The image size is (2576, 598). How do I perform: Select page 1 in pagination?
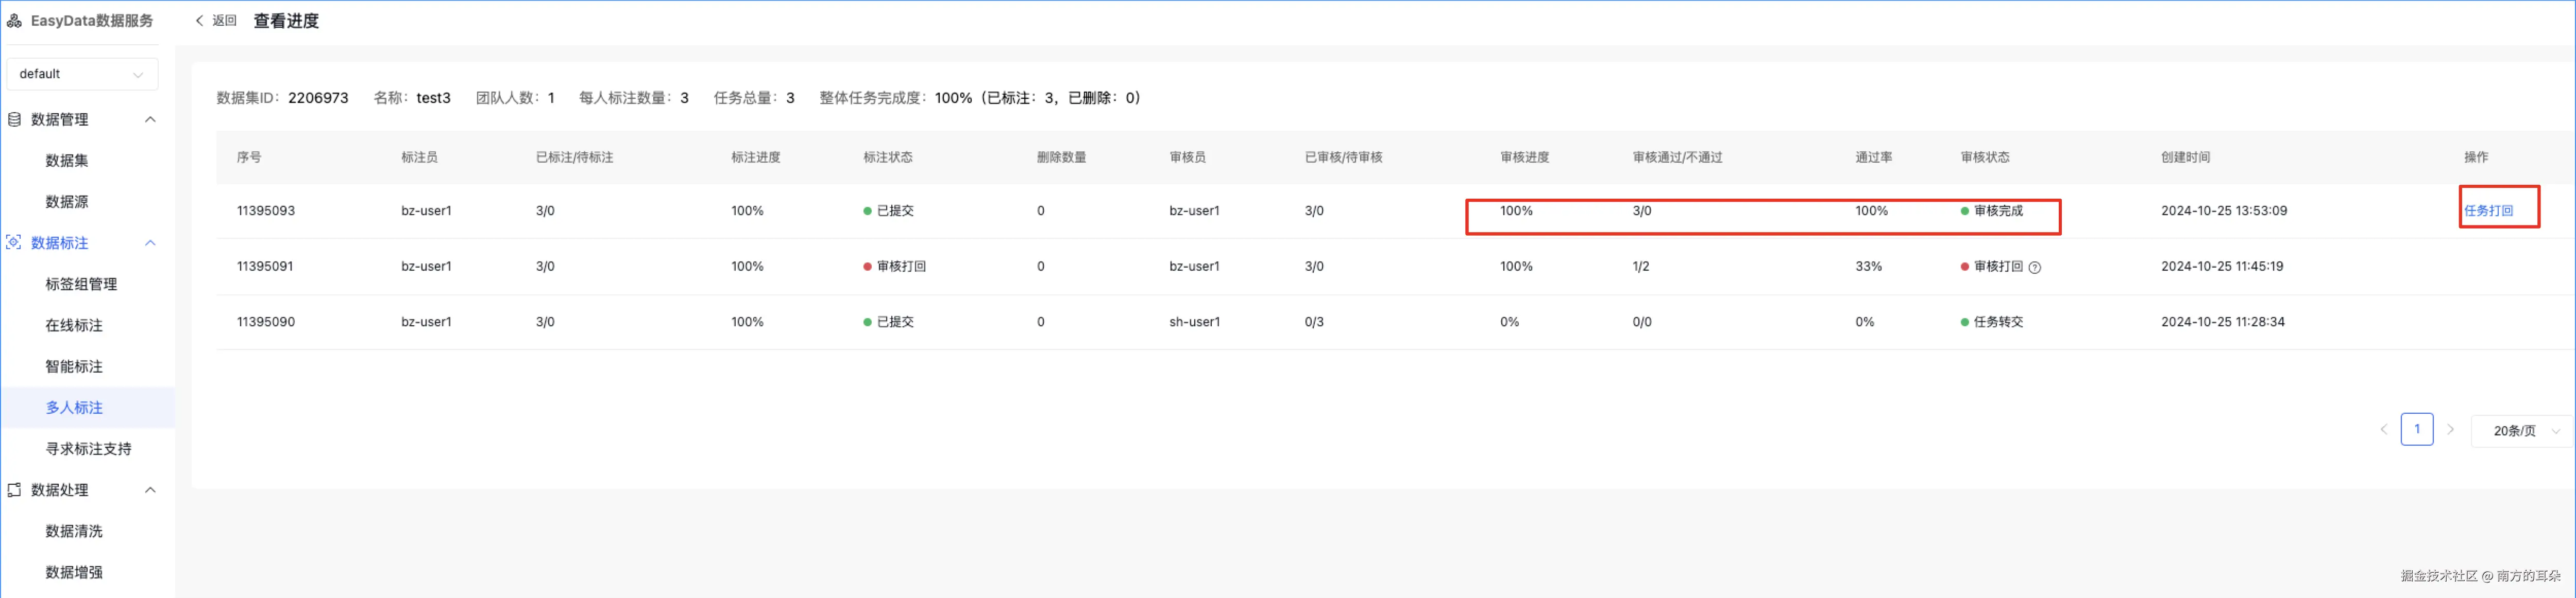(x=2416, y=430)
